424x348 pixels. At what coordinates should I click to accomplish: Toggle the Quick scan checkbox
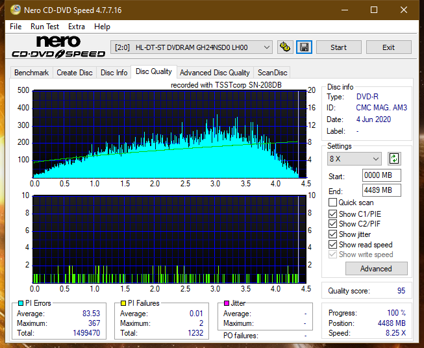point(332,203)
